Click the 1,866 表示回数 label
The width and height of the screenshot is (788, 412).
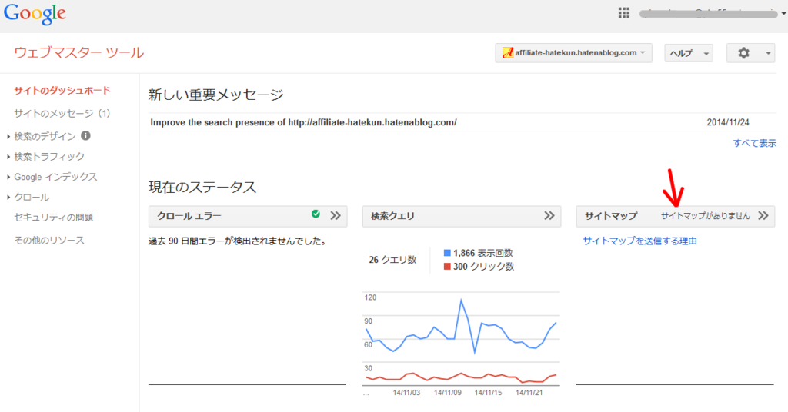point(483,253)
